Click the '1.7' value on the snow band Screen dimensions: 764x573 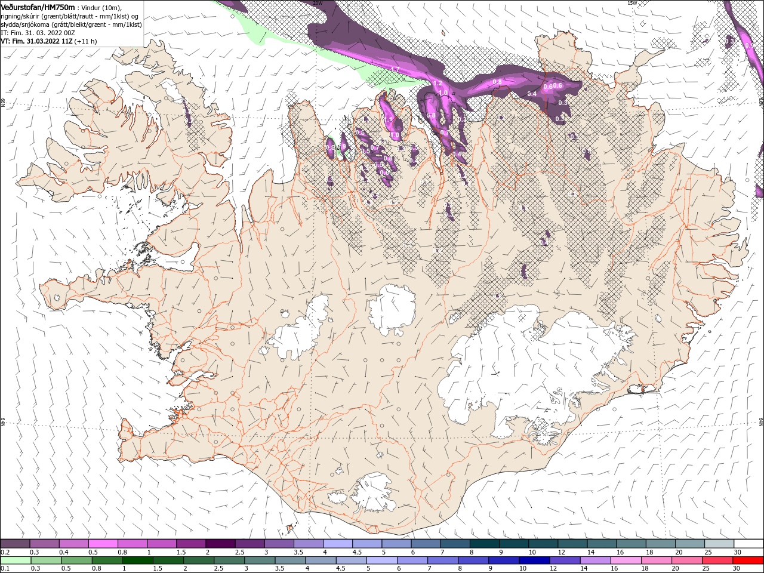tap(395, 70)
